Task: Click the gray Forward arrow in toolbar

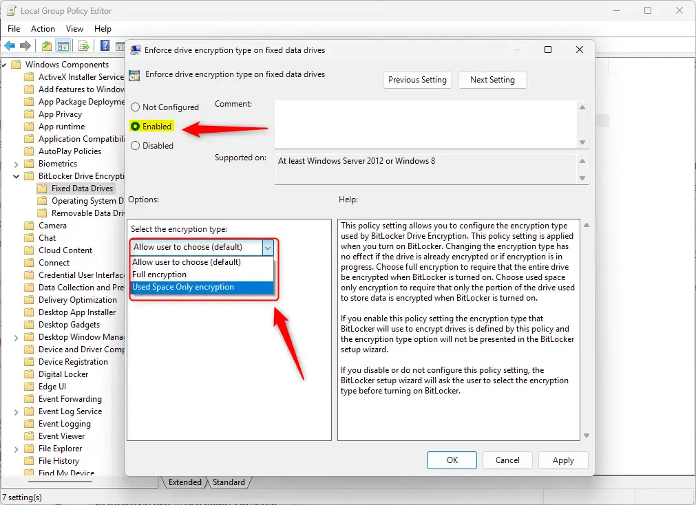Action: tap(25, 45)
